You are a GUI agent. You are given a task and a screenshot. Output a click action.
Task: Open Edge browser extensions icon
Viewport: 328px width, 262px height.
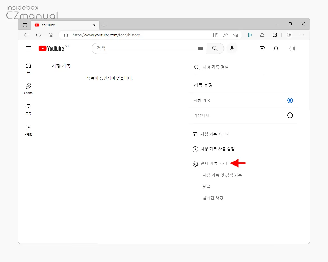coord(275,35)
